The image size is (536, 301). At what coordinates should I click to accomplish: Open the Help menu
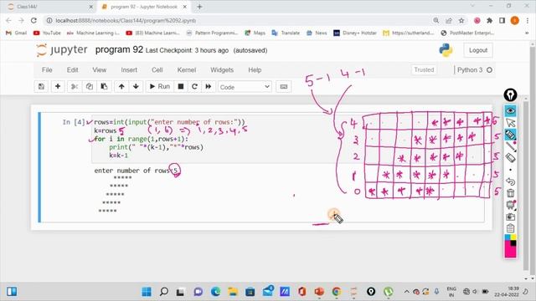[x=255, y=70]
